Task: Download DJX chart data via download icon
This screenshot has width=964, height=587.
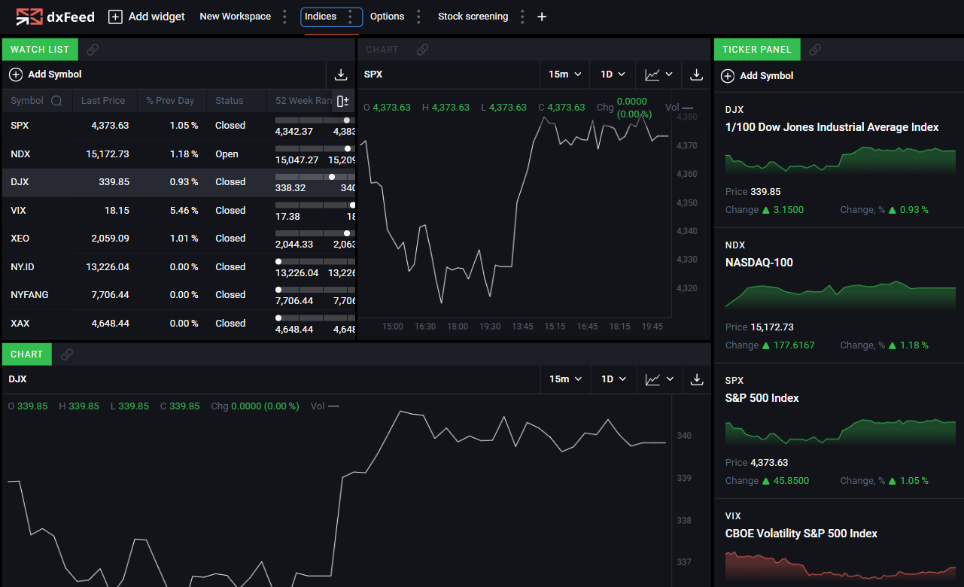Action: [x=695, y=379]
